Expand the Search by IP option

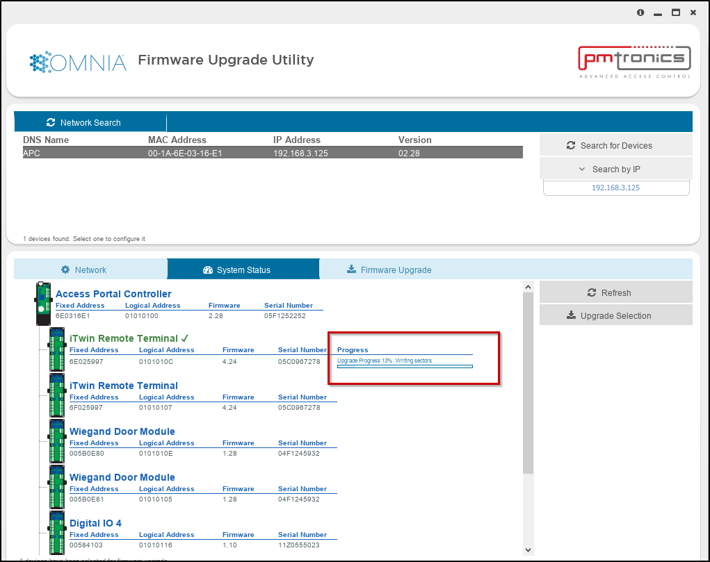[x=616, y=169]
